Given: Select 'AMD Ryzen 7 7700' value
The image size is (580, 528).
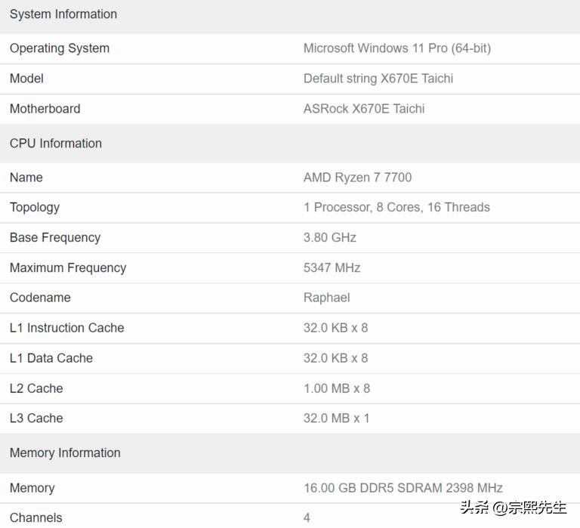Looking at the screenshot, I should pos(358,178).
